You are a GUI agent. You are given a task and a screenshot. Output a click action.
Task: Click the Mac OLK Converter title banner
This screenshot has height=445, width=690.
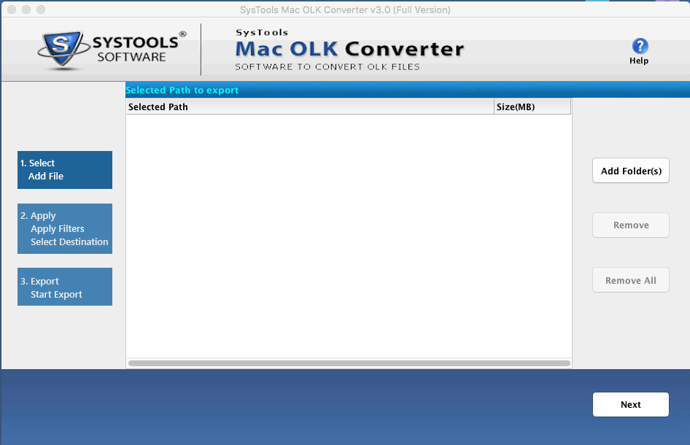(x=349, y=50)
